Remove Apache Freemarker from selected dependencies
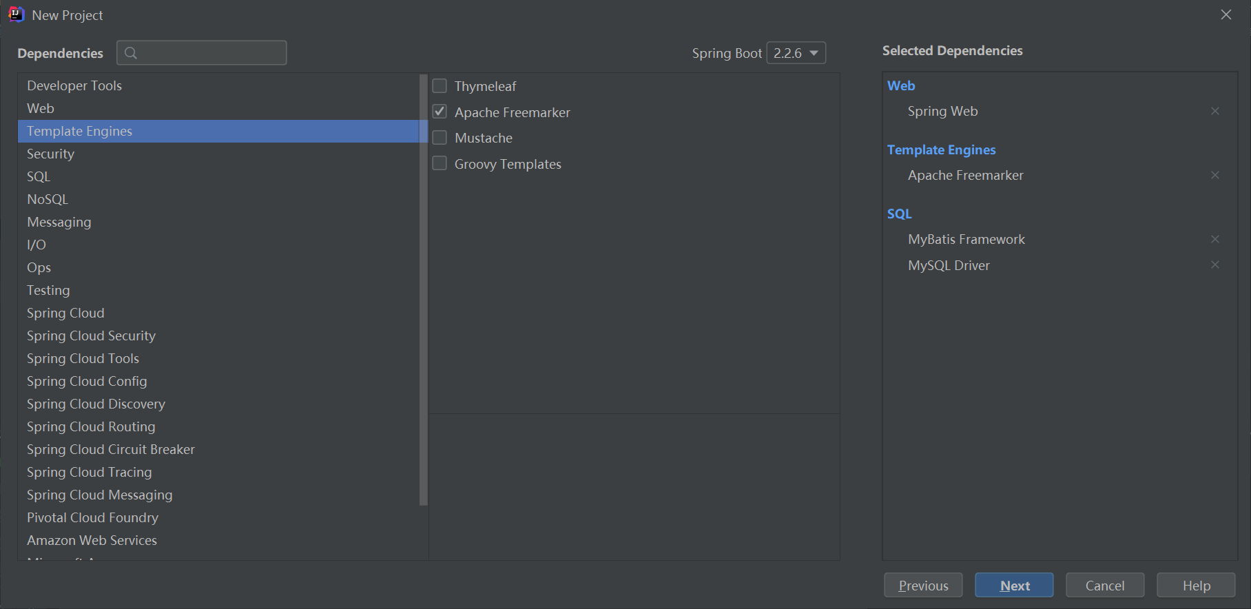Screen dimensions: 1251x609 pyautogui.click(x=1215, y=175)
